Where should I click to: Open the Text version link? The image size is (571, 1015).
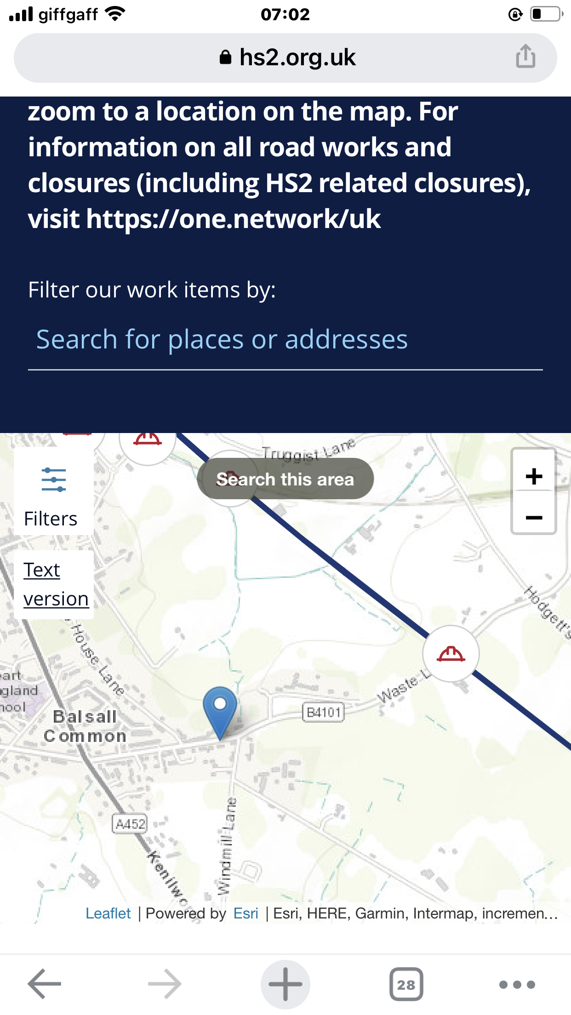55,584
